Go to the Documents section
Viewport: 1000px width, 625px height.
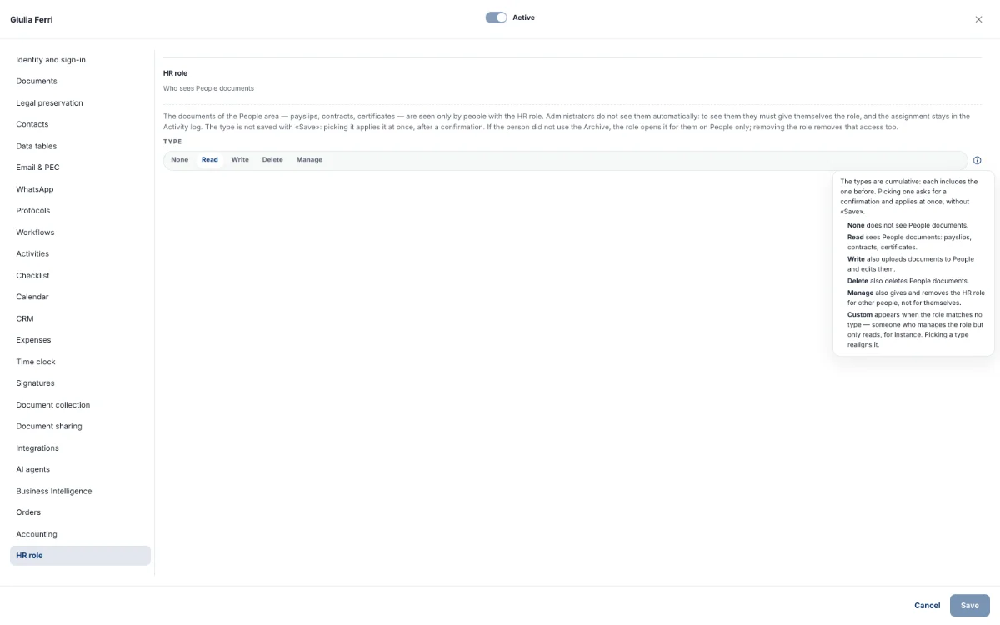80,82
